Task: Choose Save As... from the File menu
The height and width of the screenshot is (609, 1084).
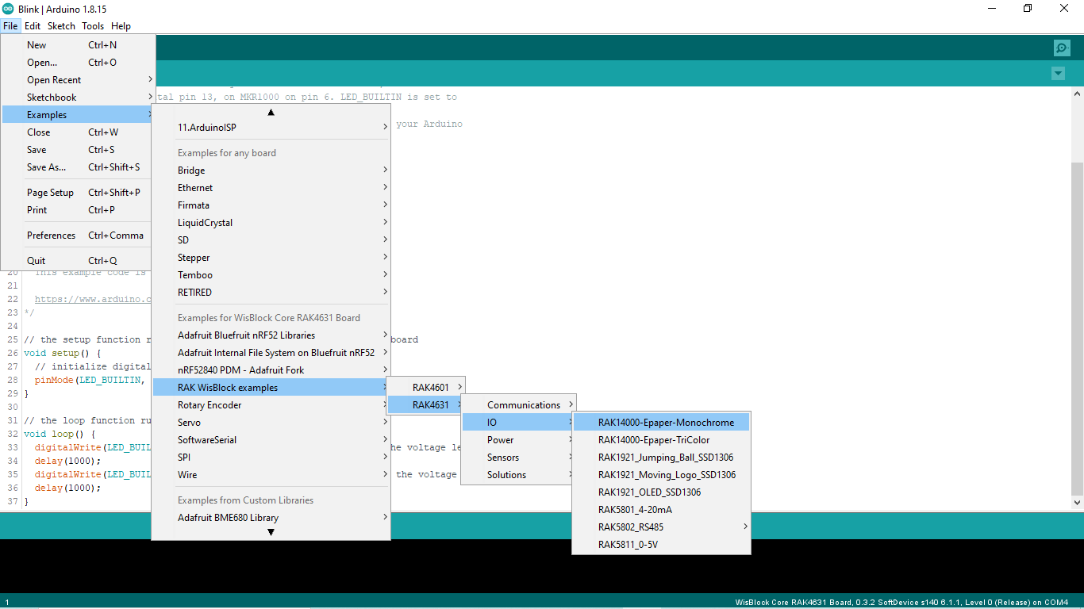Action: 78,167
